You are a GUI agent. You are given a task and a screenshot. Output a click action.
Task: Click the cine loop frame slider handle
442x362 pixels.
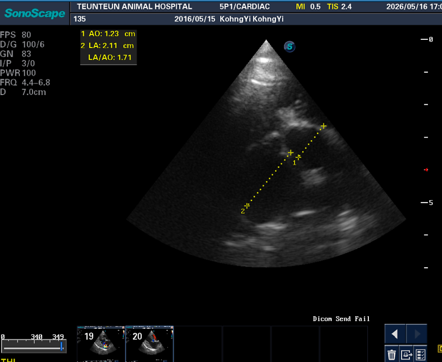coord(61,346)
